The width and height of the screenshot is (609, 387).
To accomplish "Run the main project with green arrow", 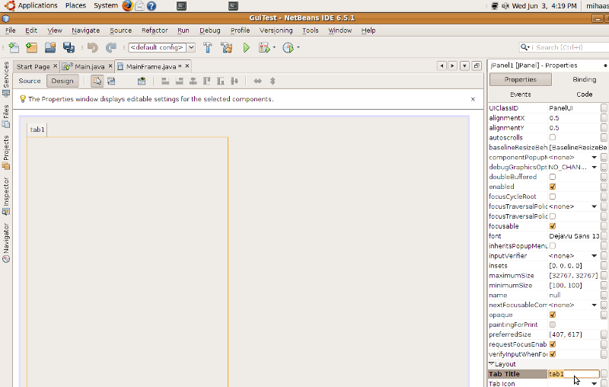I will coord(246,47).
